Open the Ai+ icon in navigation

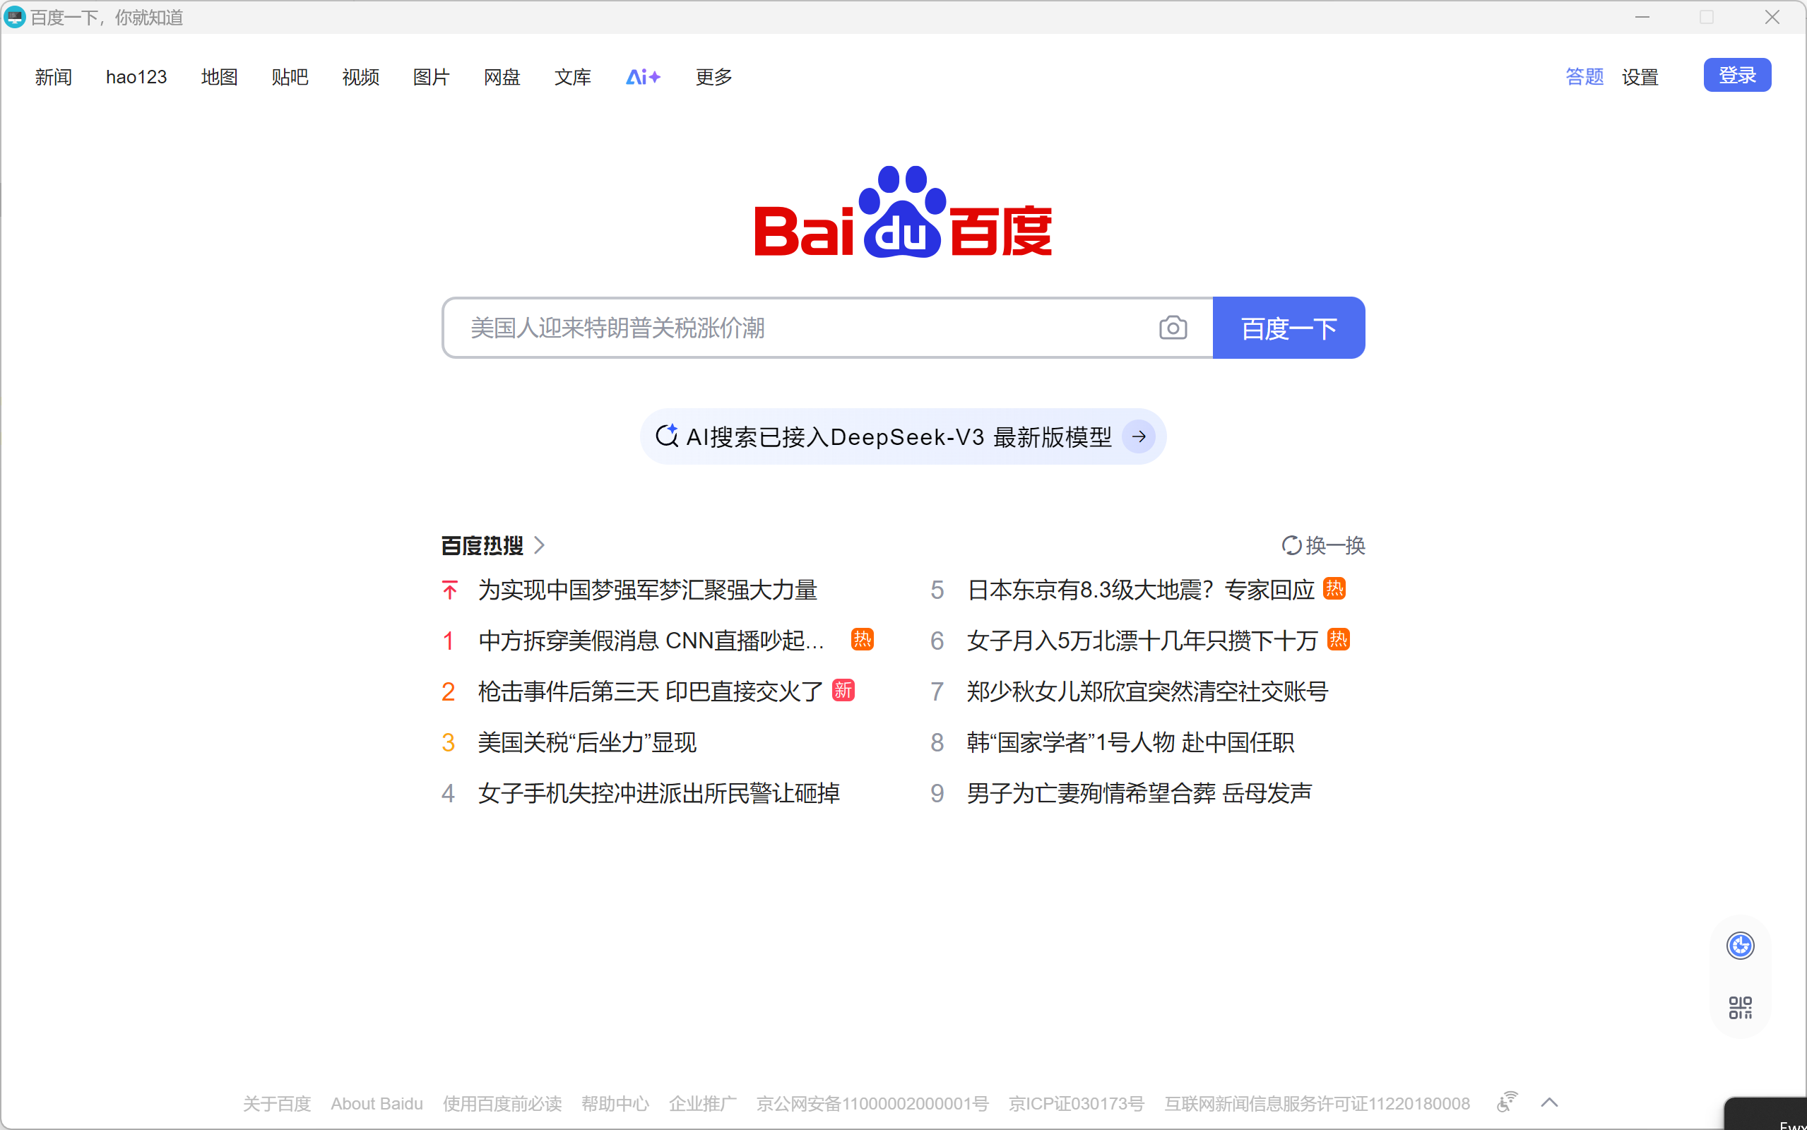pyautogui.click(x=643, y=77)
